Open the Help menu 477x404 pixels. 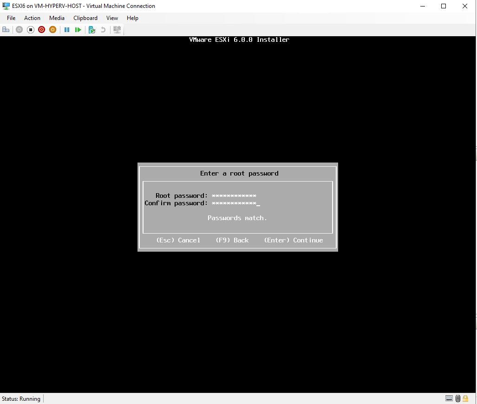point(133,18)
